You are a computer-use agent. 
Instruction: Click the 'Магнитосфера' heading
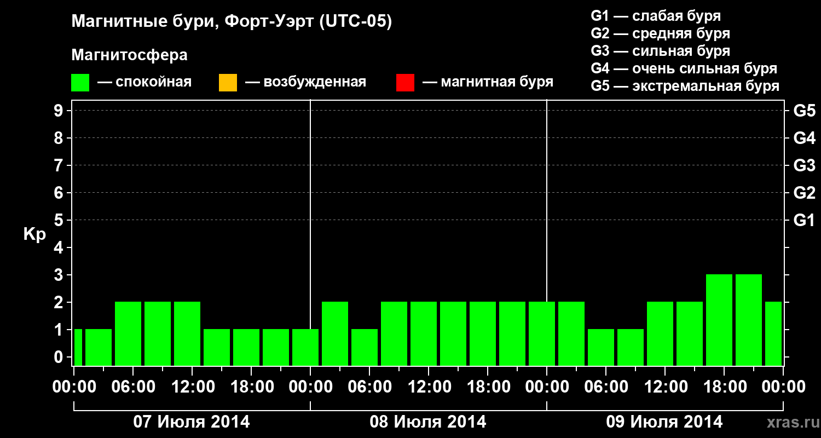click(130, 55)
